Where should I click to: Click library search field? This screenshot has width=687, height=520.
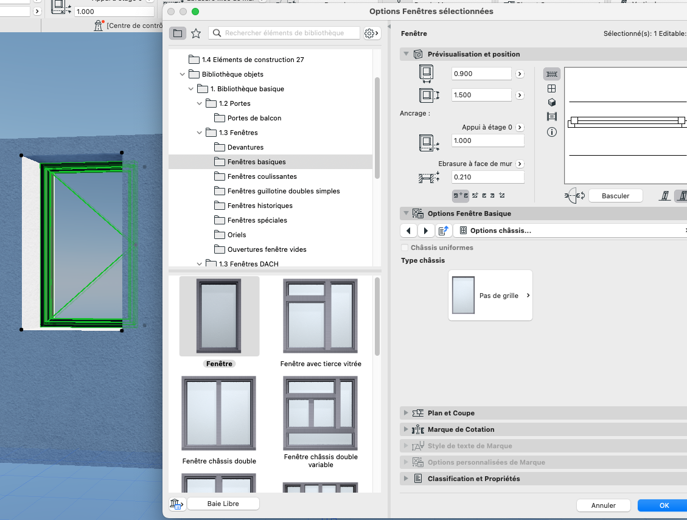284,33
